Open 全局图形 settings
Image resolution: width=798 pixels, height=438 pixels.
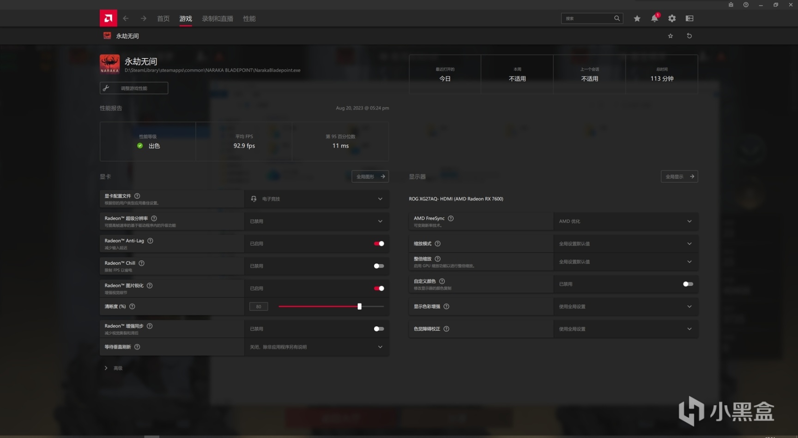(370, 177)
